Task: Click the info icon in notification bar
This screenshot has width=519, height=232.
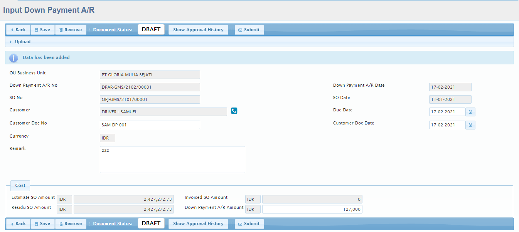Action: coord(13,58)
